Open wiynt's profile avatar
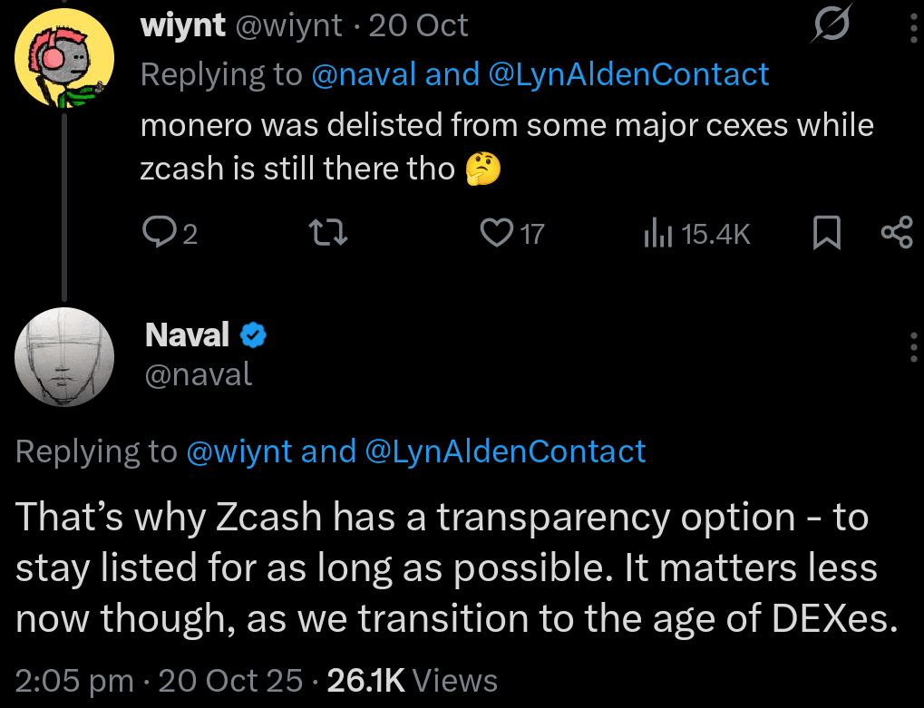The image size is (924, 708). [x=63, y=63]
